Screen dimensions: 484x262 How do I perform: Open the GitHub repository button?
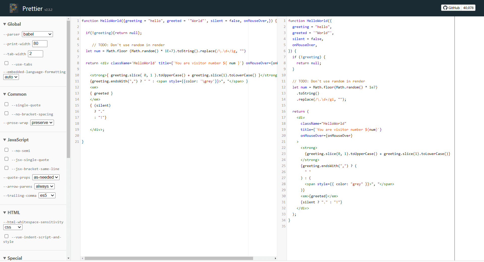(451, 8)
